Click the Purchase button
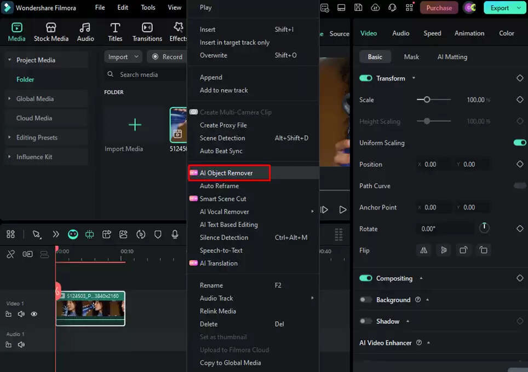The width and height of the screenshot is (528, 372). coord(439,8)
